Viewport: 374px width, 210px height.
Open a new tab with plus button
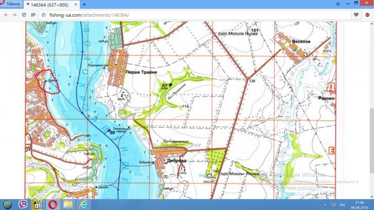coord(84,4)
